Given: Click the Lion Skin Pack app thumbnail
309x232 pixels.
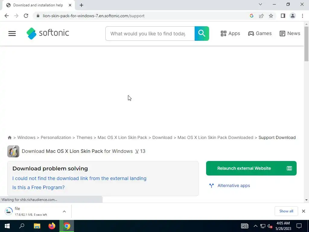Looking at the screenshot, I should click(x=13, y=151).
